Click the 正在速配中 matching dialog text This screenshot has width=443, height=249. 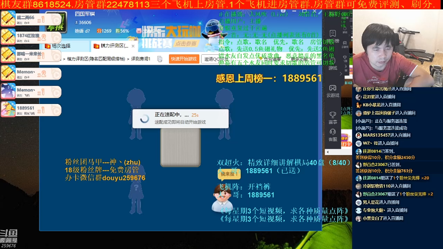[172, 115]
